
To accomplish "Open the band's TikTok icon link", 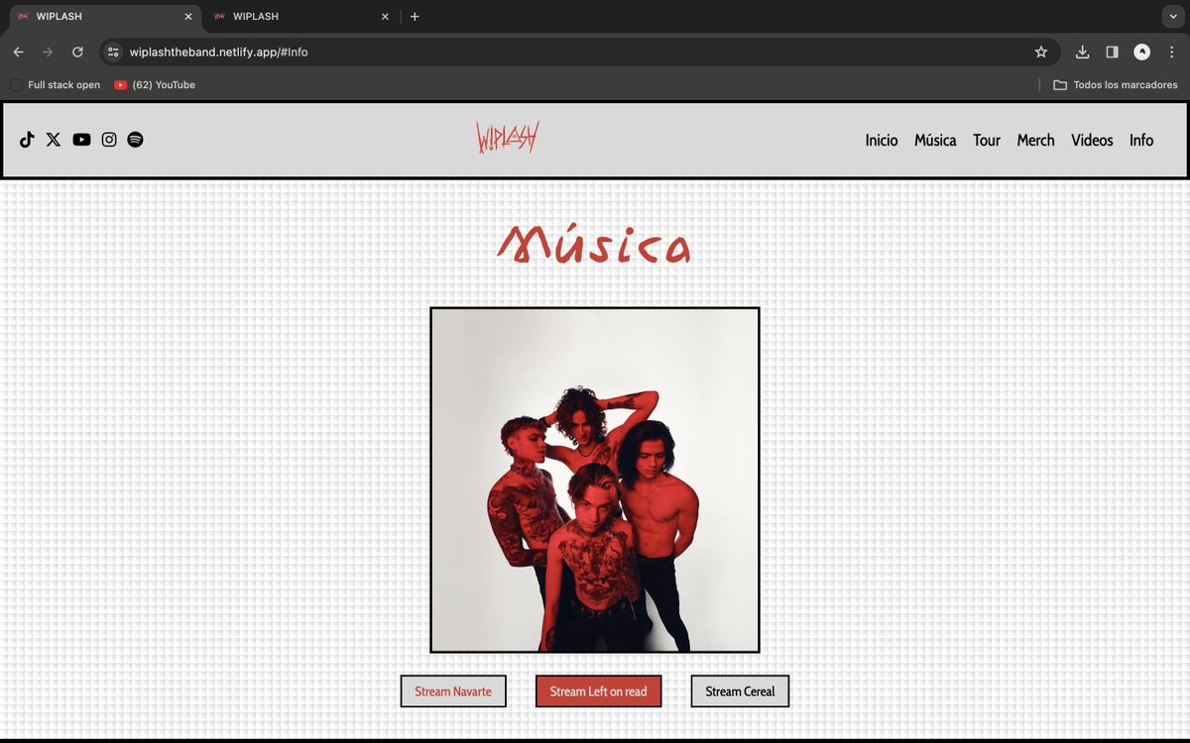I will (x=27, y=140).
